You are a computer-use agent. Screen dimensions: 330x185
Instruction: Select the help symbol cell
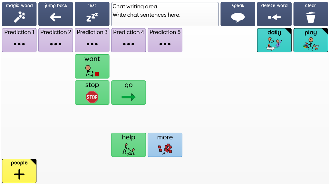pos(128,145)
